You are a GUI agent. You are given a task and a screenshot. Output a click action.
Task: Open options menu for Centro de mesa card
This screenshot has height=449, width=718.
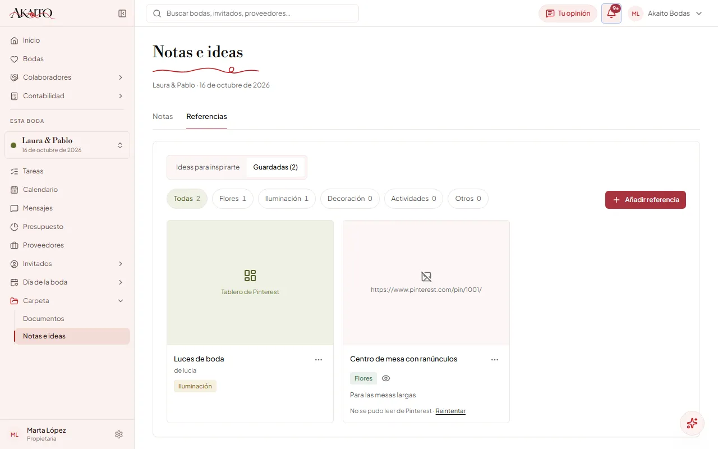(495, 360)
